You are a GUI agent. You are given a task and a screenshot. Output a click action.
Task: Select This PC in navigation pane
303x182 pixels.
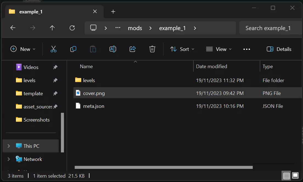coord(31,146)
